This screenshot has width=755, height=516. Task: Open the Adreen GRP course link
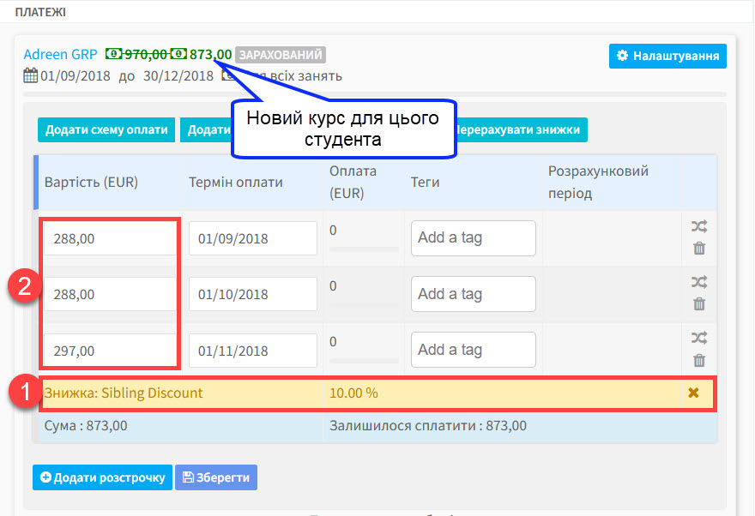(60, 54)
